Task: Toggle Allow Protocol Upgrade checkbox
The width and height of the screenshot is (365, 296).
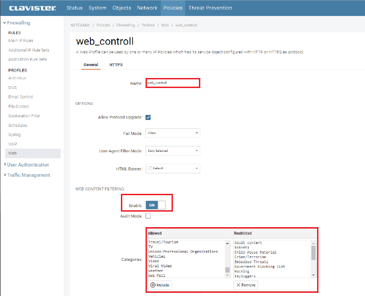Action: tap(148, 117)
